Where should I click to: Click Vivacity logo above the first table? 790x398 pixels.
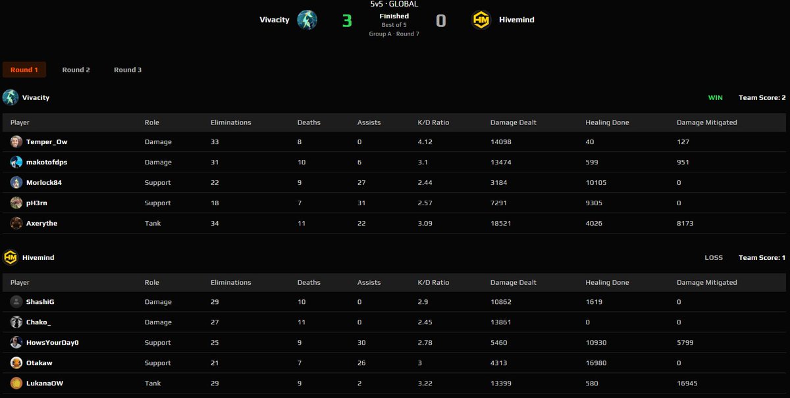click(x=11, y=97)
